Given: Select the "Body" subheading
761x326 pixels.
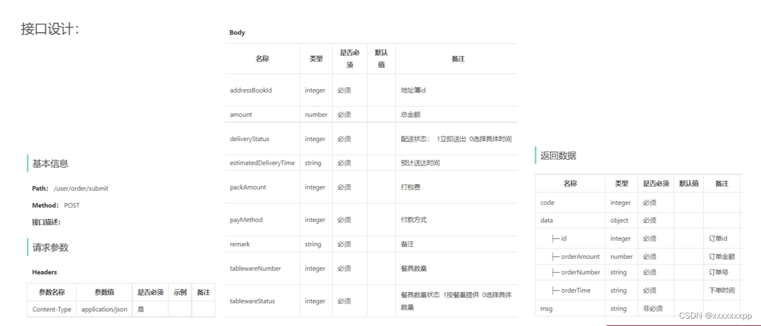Looking at the screenshot, I should 237,33.
